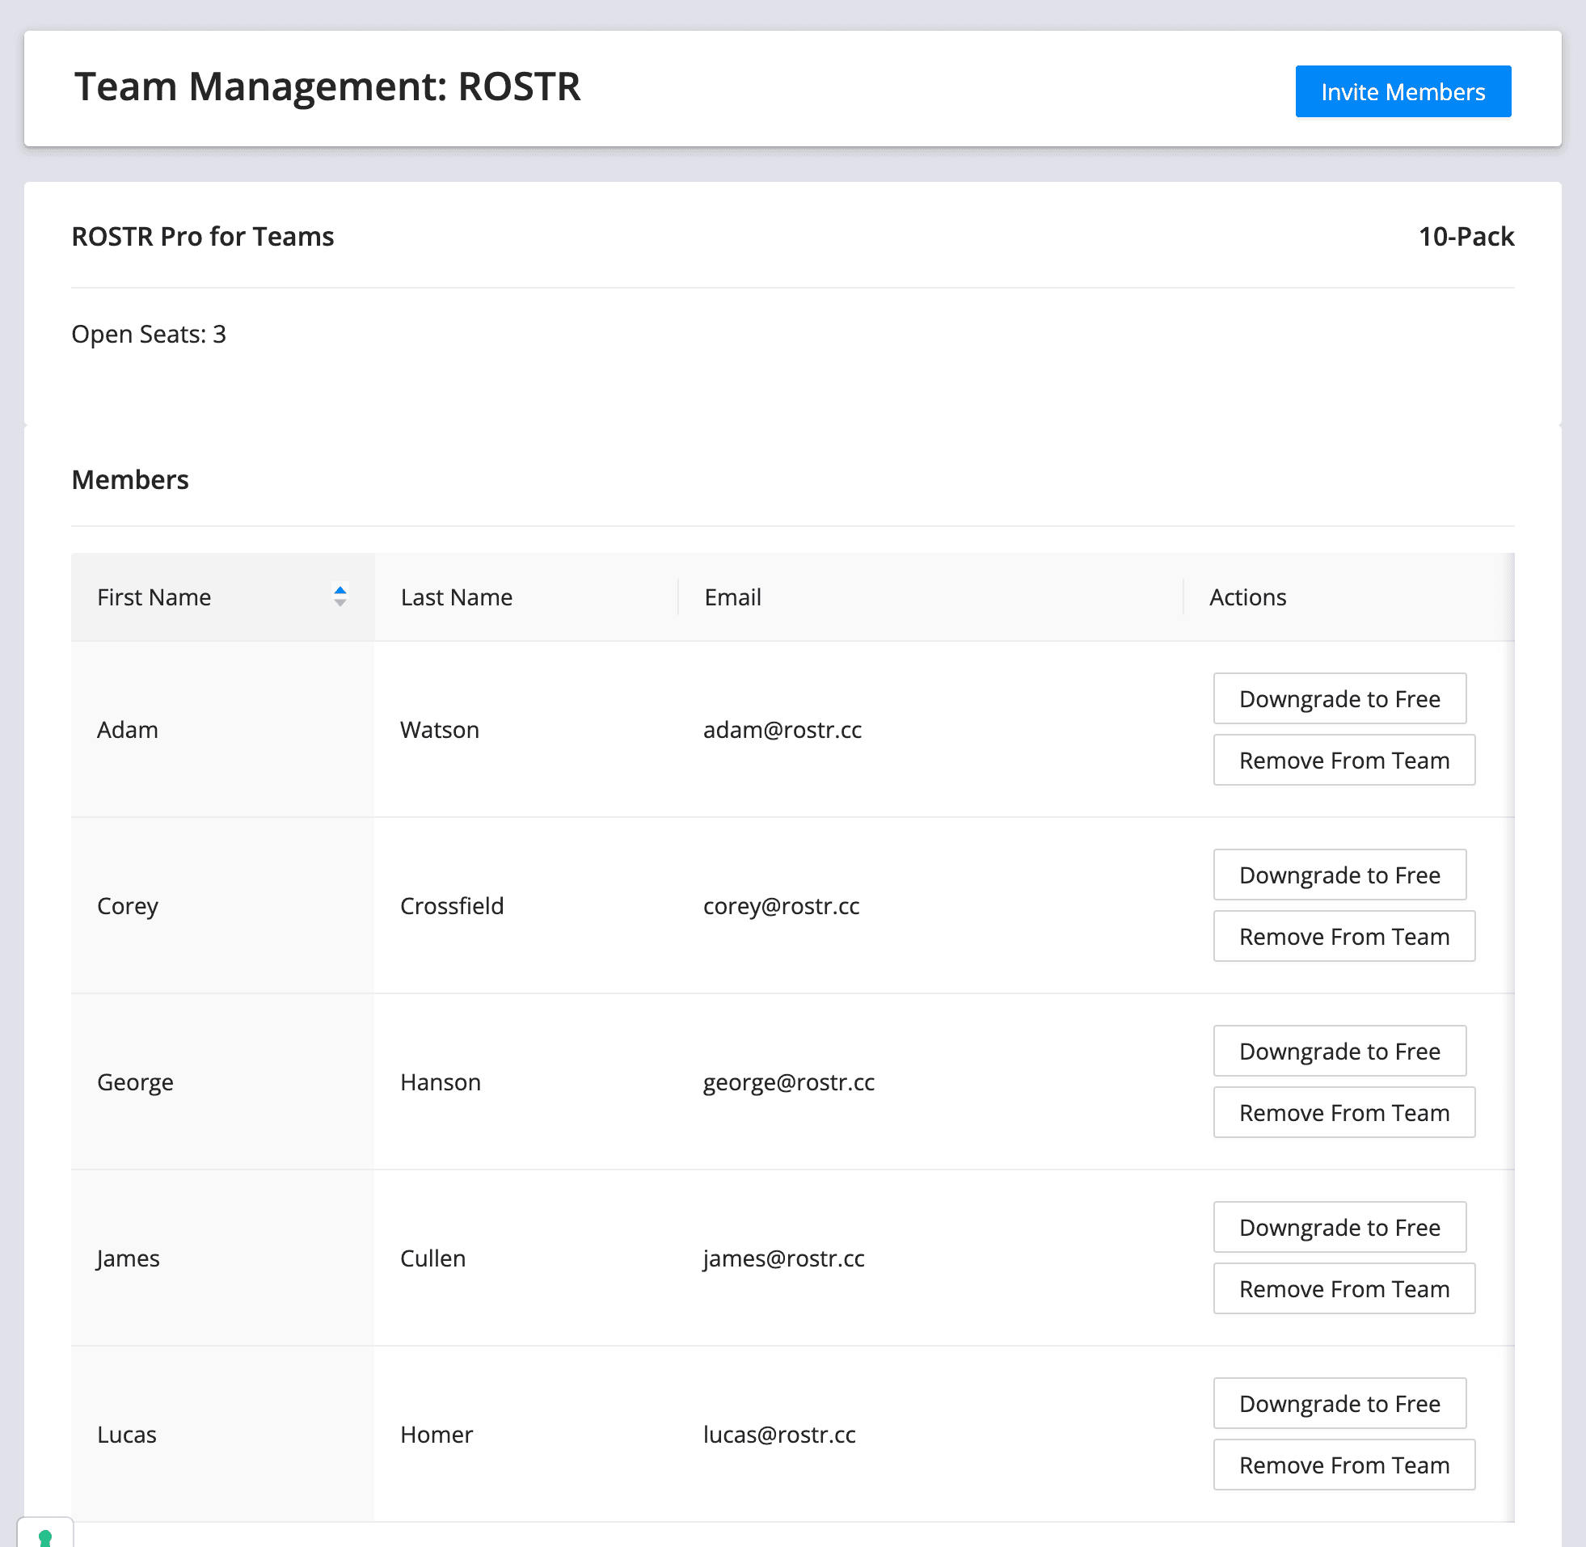Click the green widget icon at bottom-left
The image size is (1586, 1547).
point(45,1536)
